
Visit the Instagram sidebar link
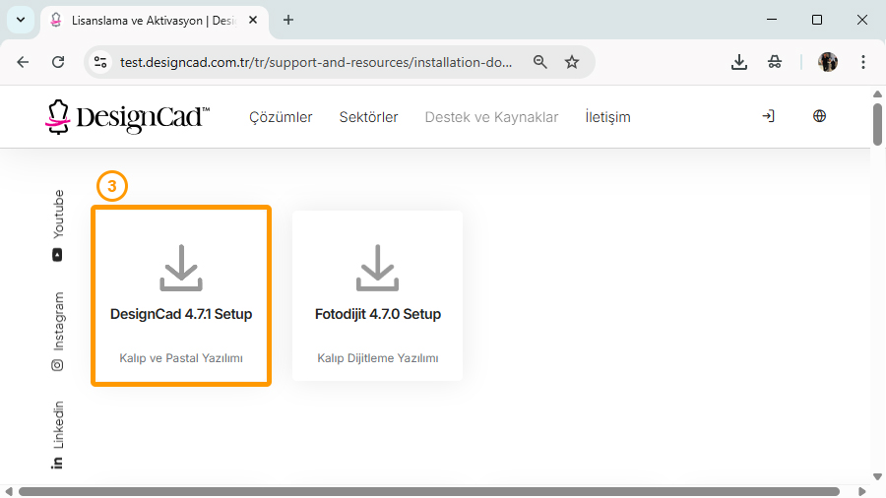coord(58,331)
